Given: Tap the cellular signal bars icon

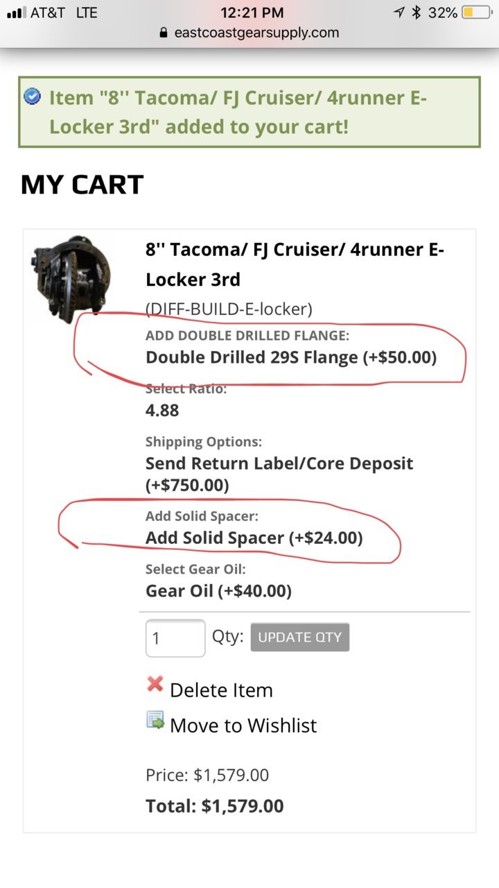Looking at the screenshot, I should click(16, 12).
